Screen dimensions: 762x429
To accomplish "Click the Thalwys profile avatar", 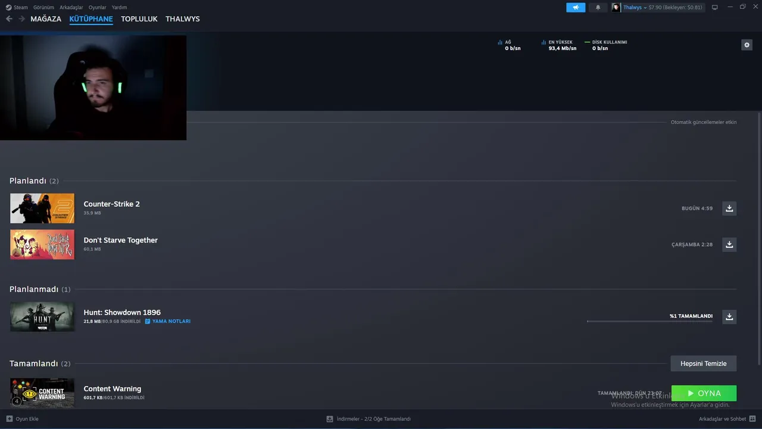I will click(616, 7).
